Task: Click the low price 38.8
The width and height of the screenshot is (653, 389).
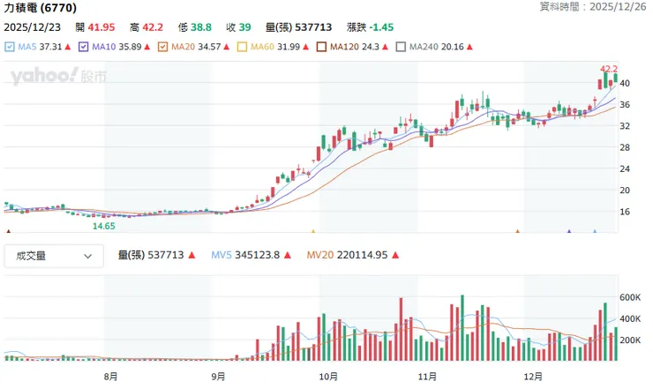Action: 200,27
